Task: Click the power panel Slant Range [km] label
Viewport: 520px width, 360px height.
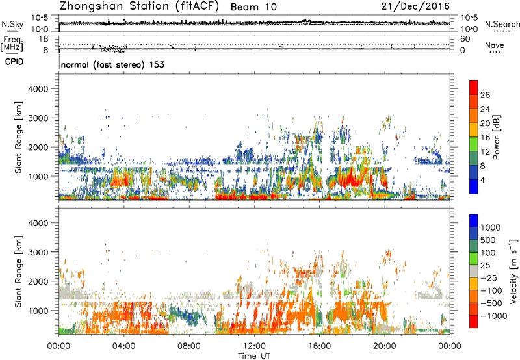Action: (x=18, y=137)
